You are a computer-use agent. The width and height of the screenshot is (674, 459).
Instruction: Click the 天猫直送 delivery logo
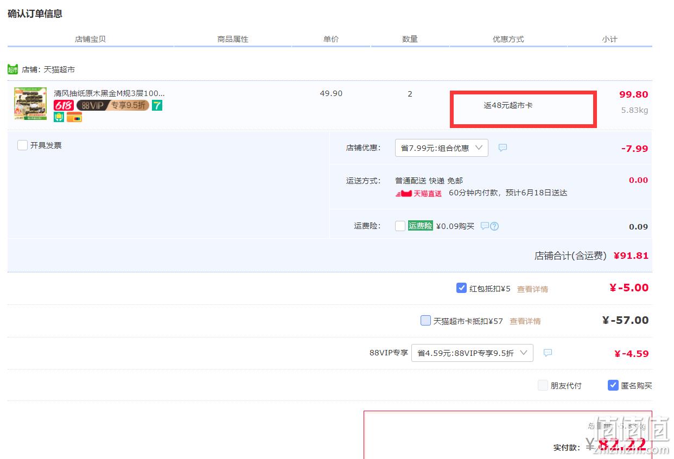tap(418, 193)
